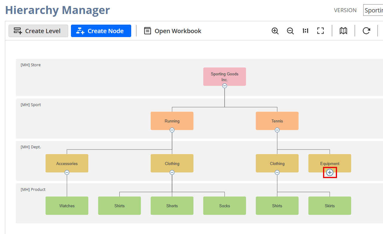383x234 pixels.
Task: Open Workbook from the toolbar
Action: (x=173, y=31)
